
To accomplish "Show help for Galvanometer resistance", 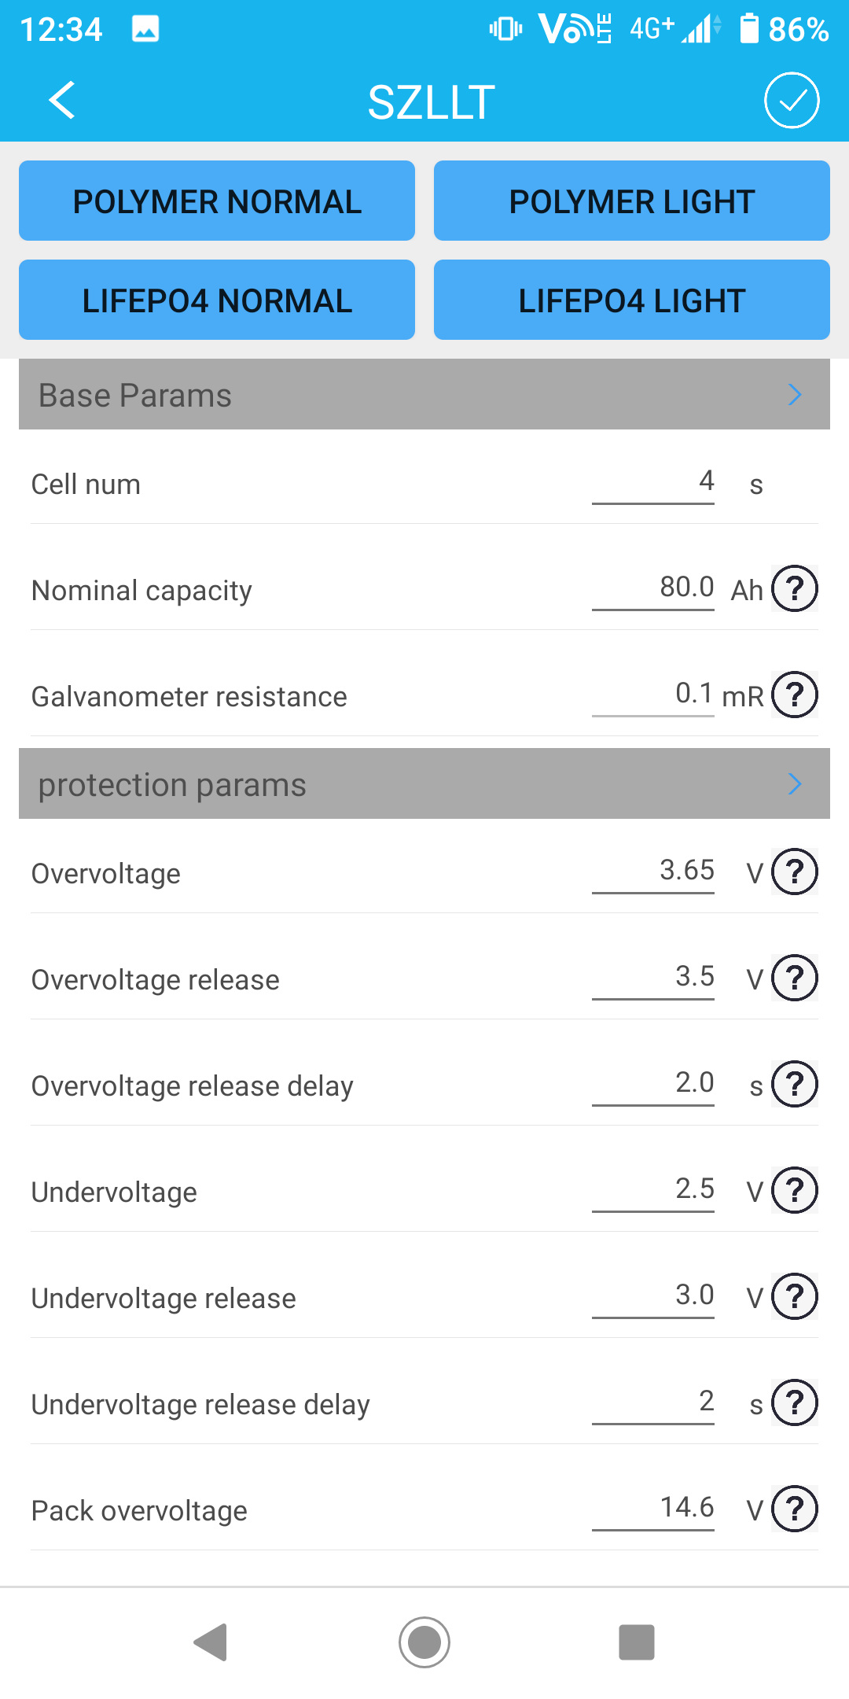I will pyautogui.click(x=795, y=695).
